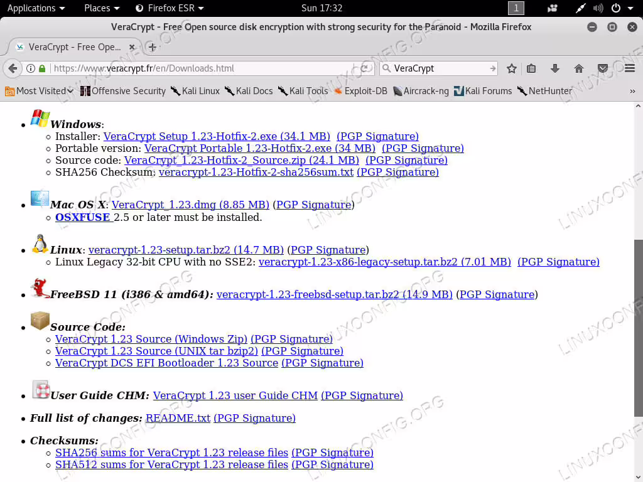Click the pen tray icon in top bar

coord(580,8)
